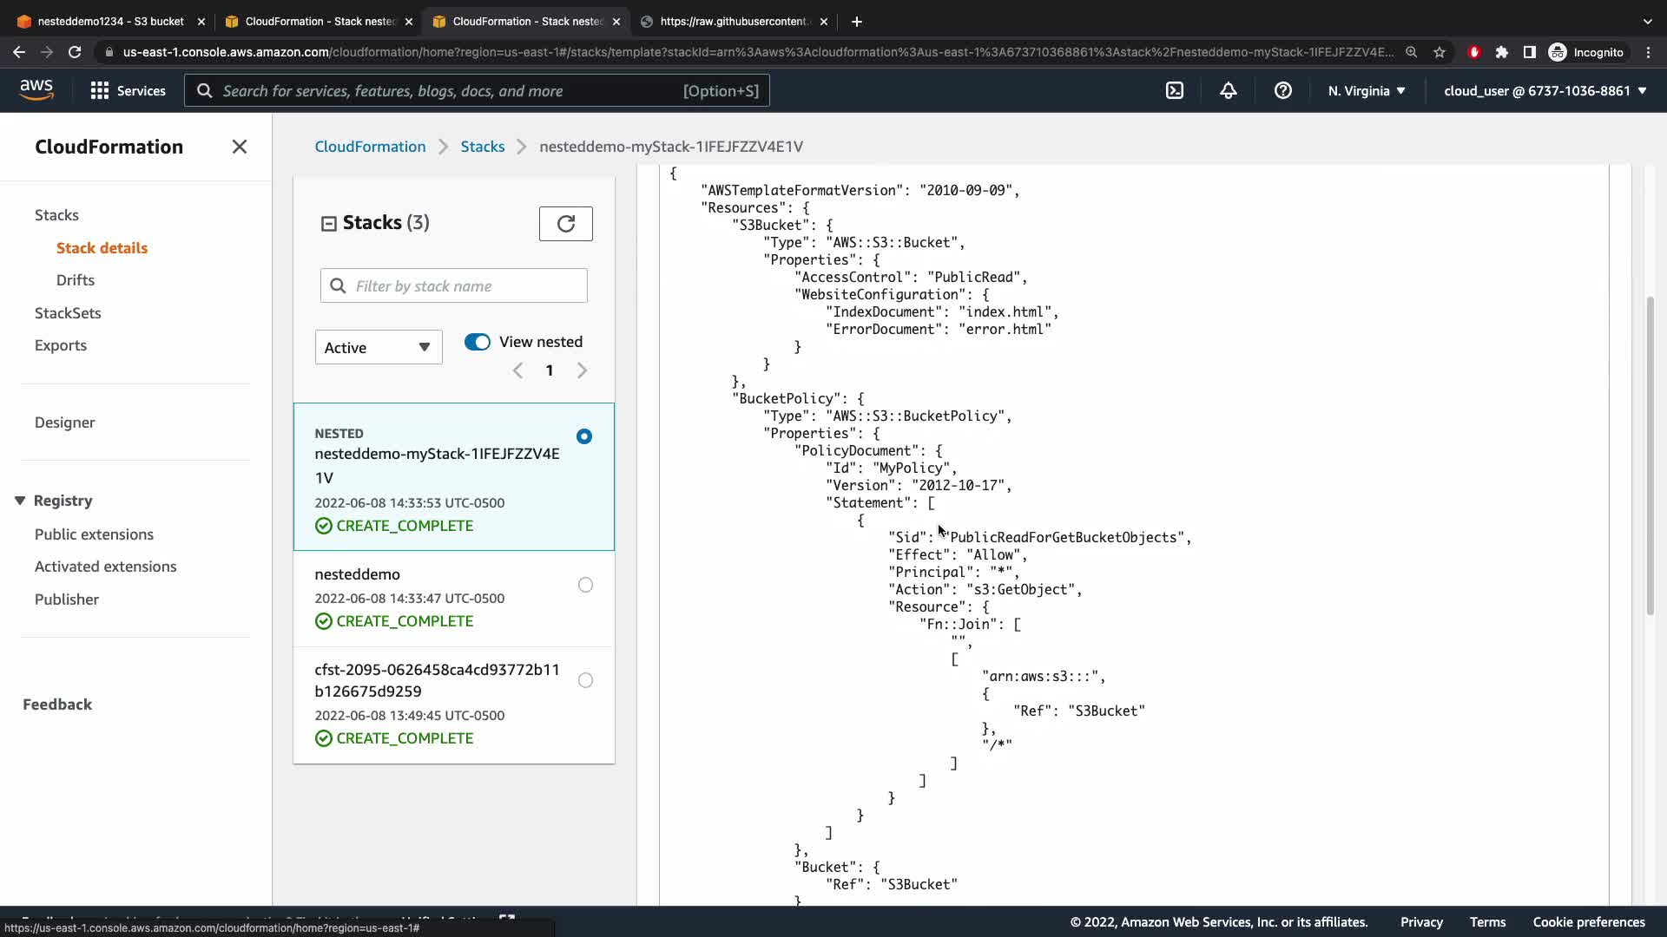Go to next page of stacks
This screenshot has width=1667, height=937.
click(582, 370)
